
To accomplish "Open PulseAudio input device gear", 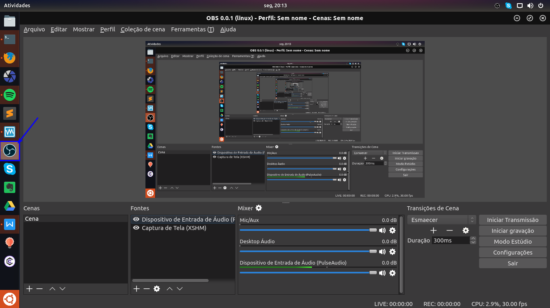I will pos(392,273).
